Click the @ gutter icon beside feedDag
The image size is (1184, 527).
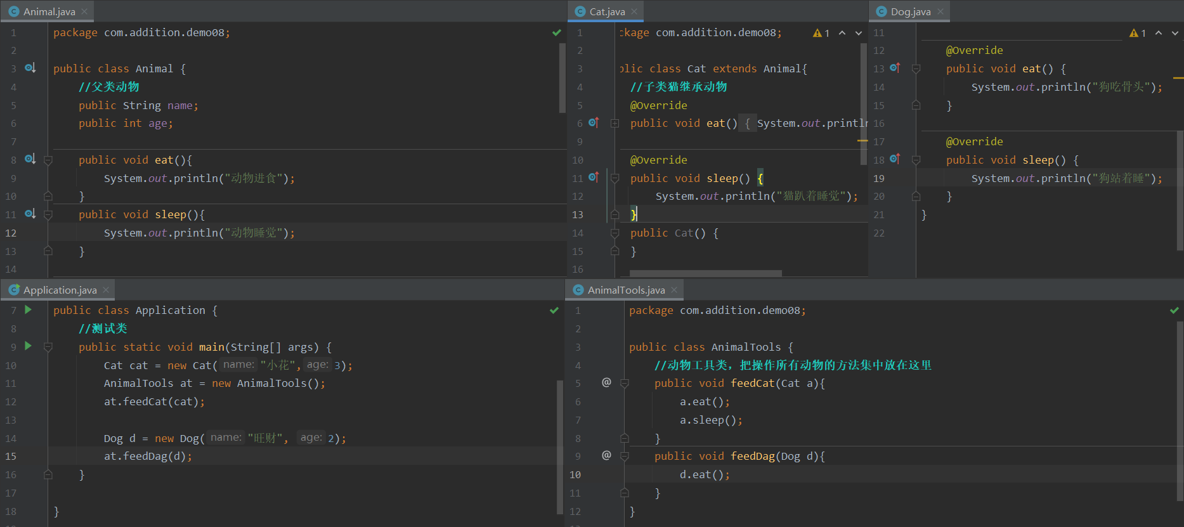pos(606,455)
